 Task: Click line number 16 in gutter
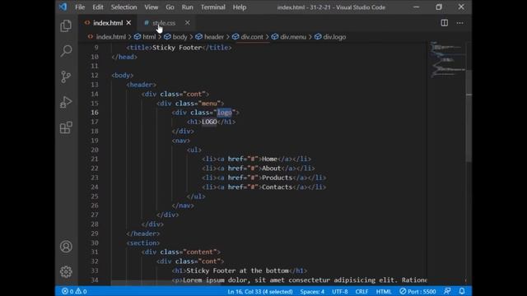[95, 113]
